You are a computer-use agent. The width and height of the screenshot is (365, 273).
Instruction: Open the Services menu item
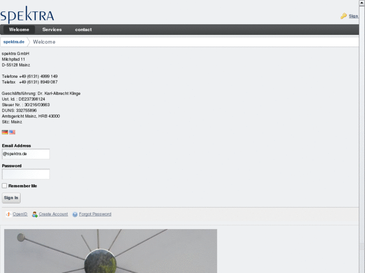click(x=52, y=30)
